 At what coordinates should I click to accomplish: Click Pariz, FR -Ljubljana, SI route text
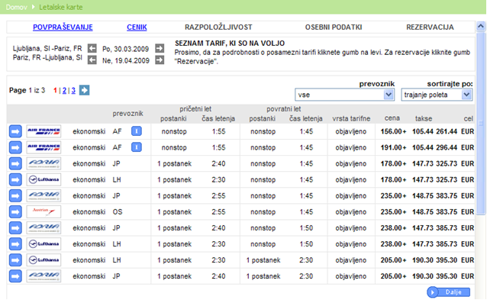tap(47, 57)
